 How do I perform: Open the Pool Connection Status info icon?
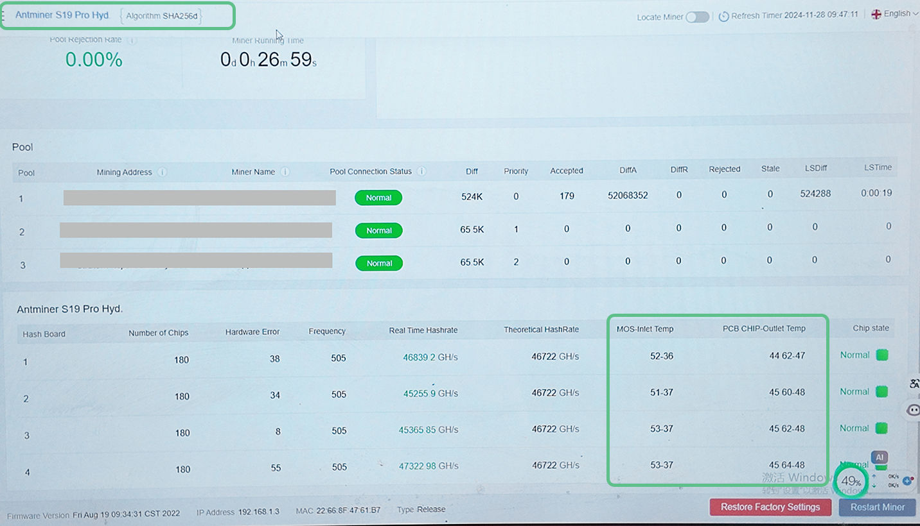(421, 171)
